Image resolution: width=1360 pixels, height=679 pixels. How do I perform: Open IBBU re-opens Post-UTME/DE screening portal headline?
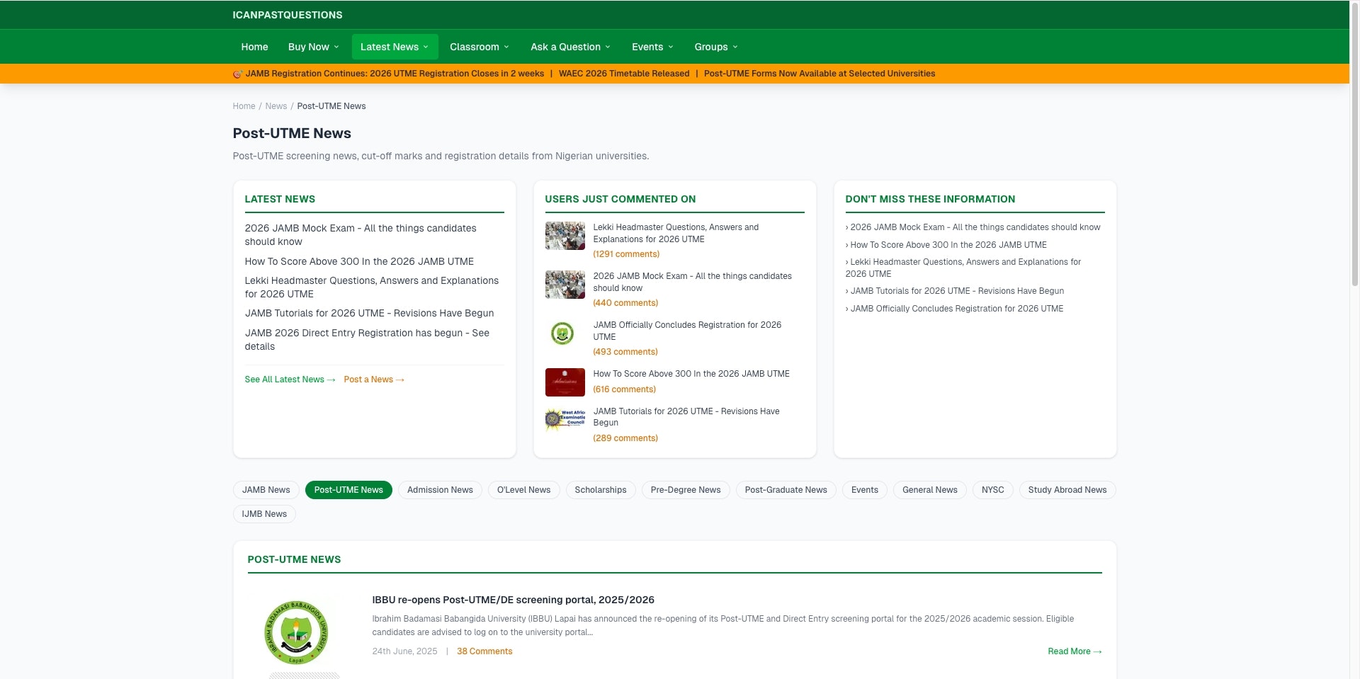point(514,600)
